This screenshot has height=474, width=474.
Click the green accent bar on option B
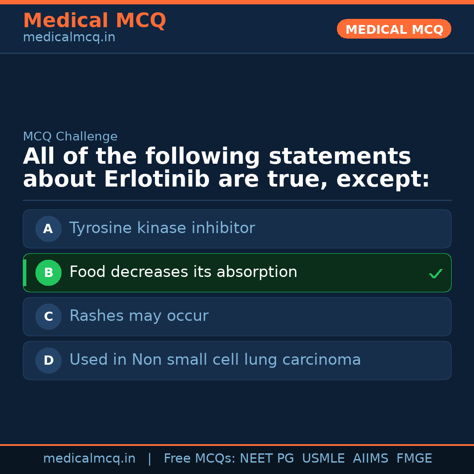click(25, 273)
